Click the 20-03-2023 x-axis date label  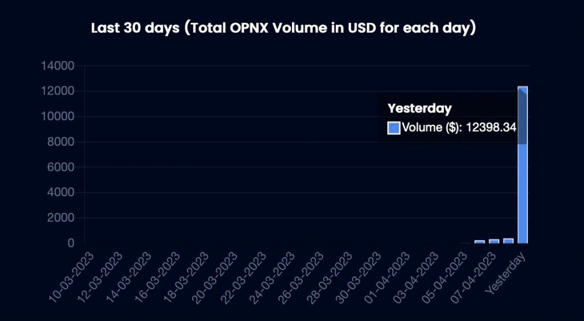[214, 276]
